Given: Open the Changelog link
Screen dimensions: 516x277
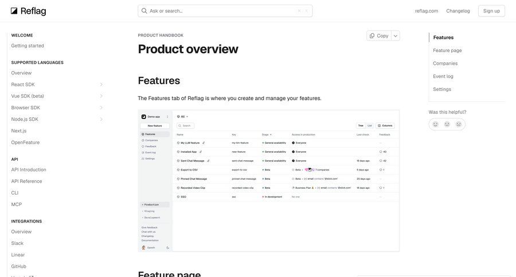Looking at the screenshot, I should pyautogui.click(x=458, y=11).
